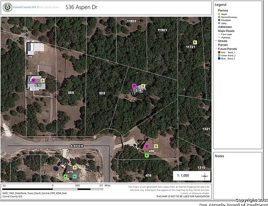Select the Green Band_2 swatch
This screenshot has width=268, height=206.
219,55
